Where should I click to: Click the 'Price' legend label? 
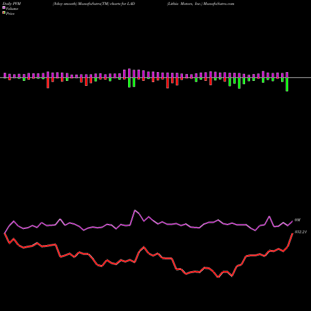coord(10,14)
